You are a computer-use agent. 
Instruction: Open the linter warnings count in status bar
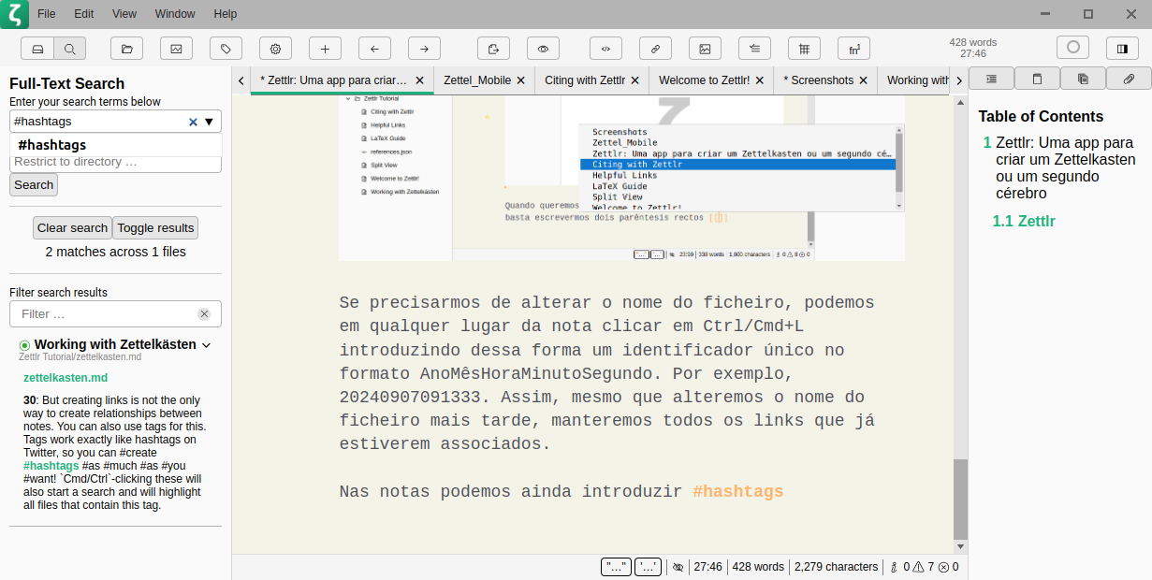(925, 567)
